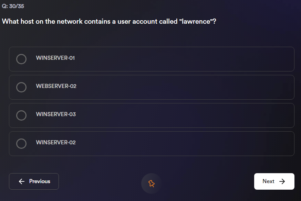This screenshot has width=301, height=201.
Task: Mark the WINSERVER-02 radio circle
Action: tap(21, 144)
